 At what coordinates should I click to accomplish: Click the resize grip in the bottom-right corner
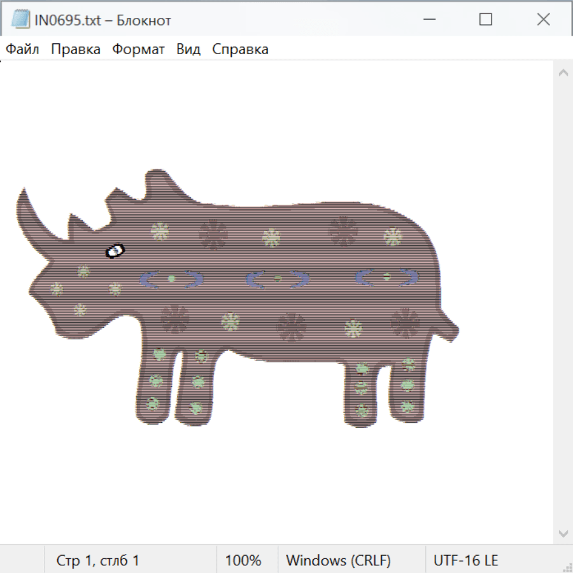point(567,567)
